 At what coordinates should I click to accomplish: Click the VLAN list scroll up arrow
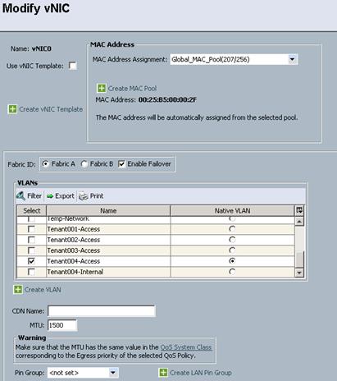pos(299,221)
